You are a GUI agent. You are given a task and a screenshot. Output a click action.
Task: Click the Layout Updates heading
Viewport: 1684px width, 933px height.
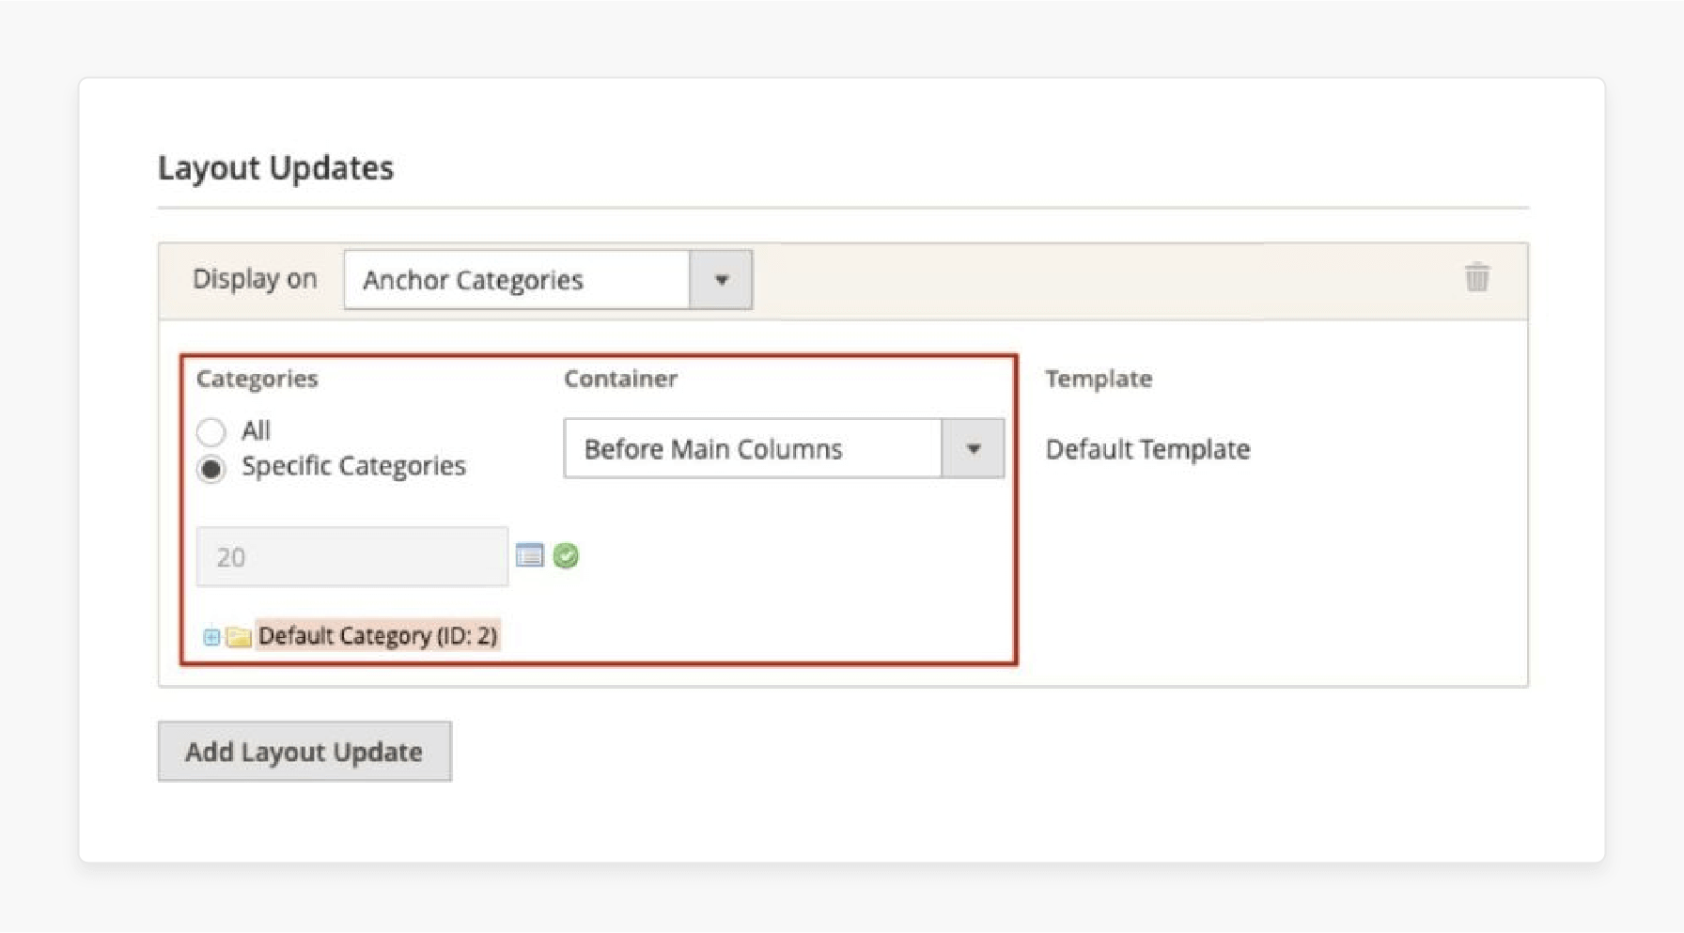(275, 168)
